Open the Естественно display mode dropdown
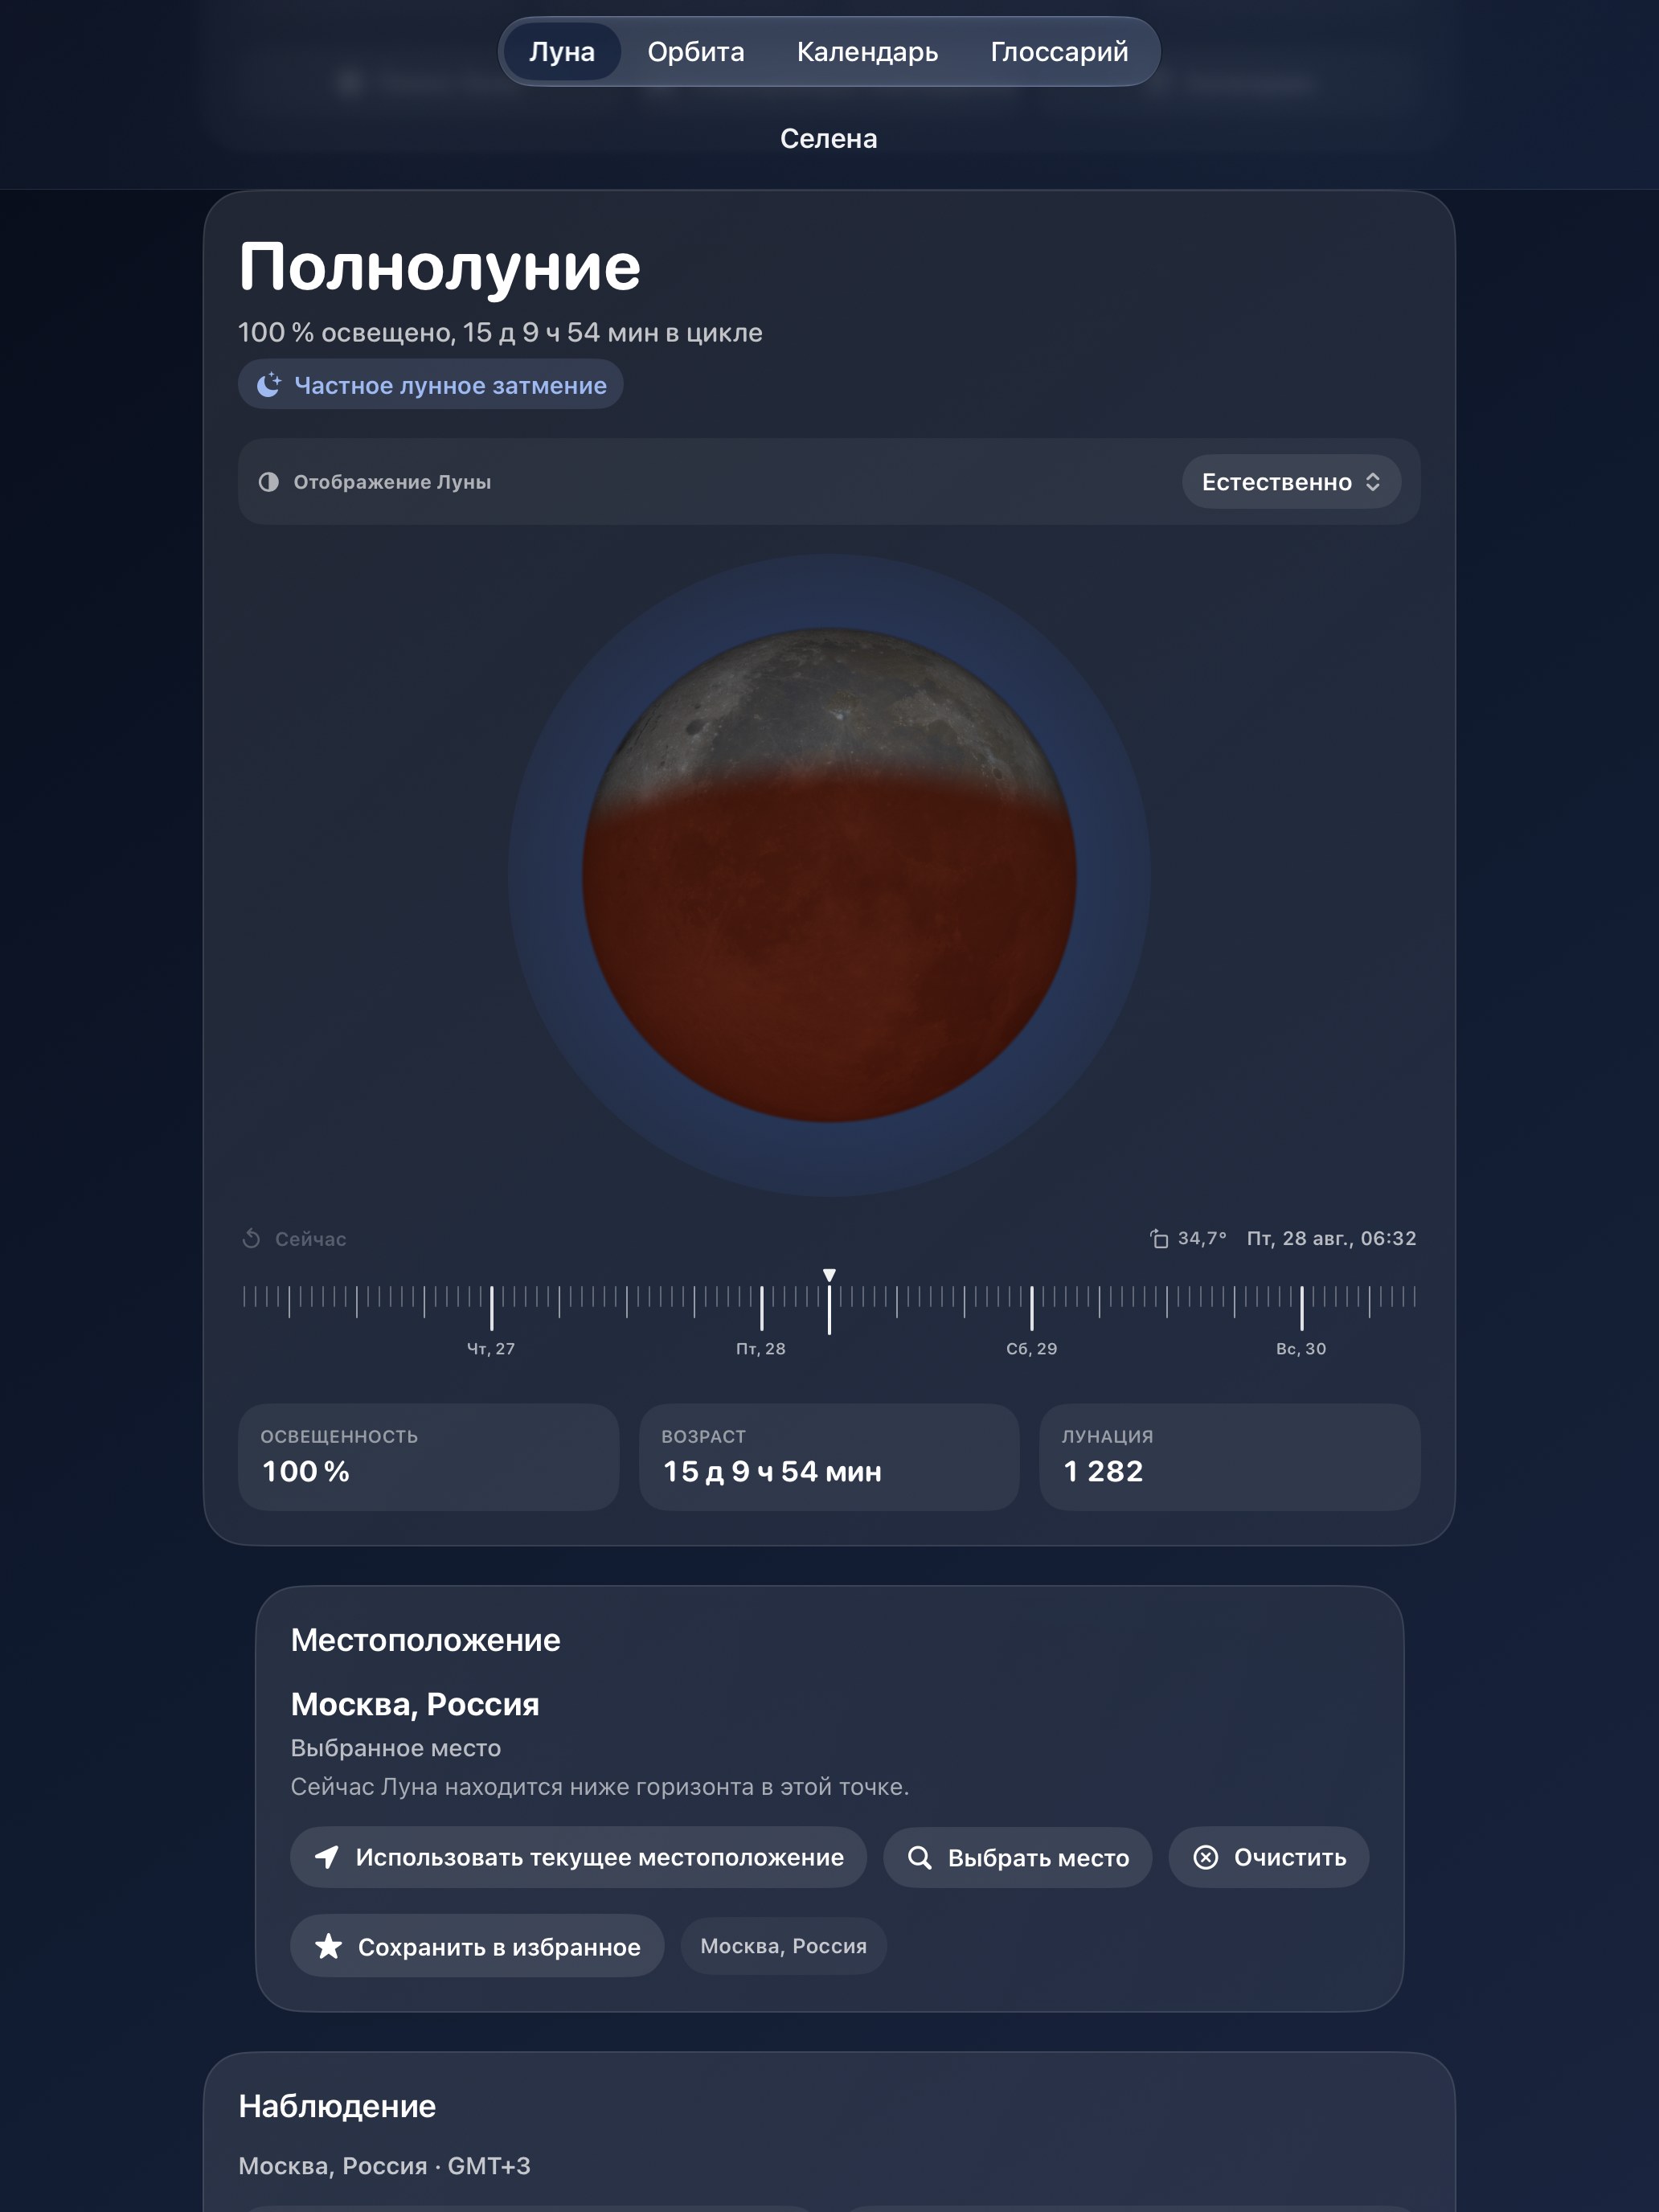1659x2212 pixels. (1291, 482)
